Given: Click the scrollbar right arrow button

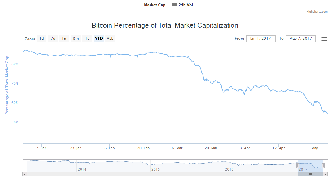Looking at the screenshot, I should coord(325,174).
